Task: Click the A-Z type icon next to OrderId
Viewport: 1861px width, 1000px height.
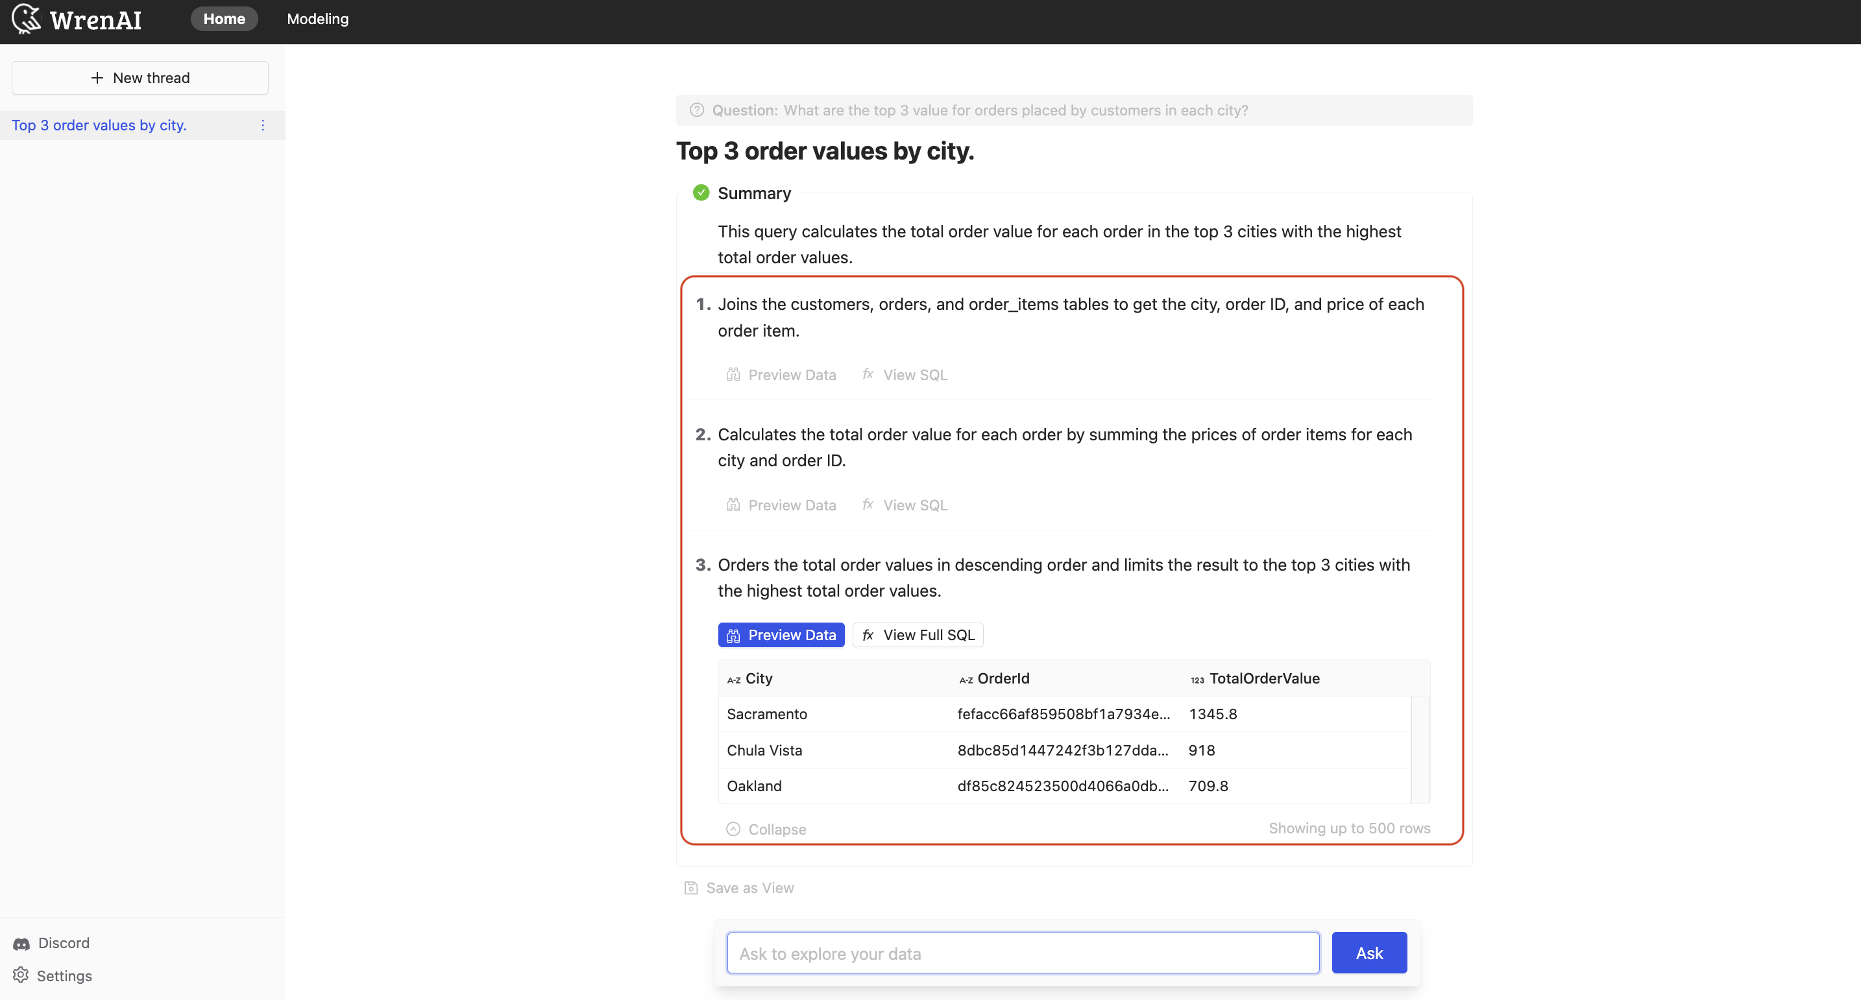Action: (966, 680)
